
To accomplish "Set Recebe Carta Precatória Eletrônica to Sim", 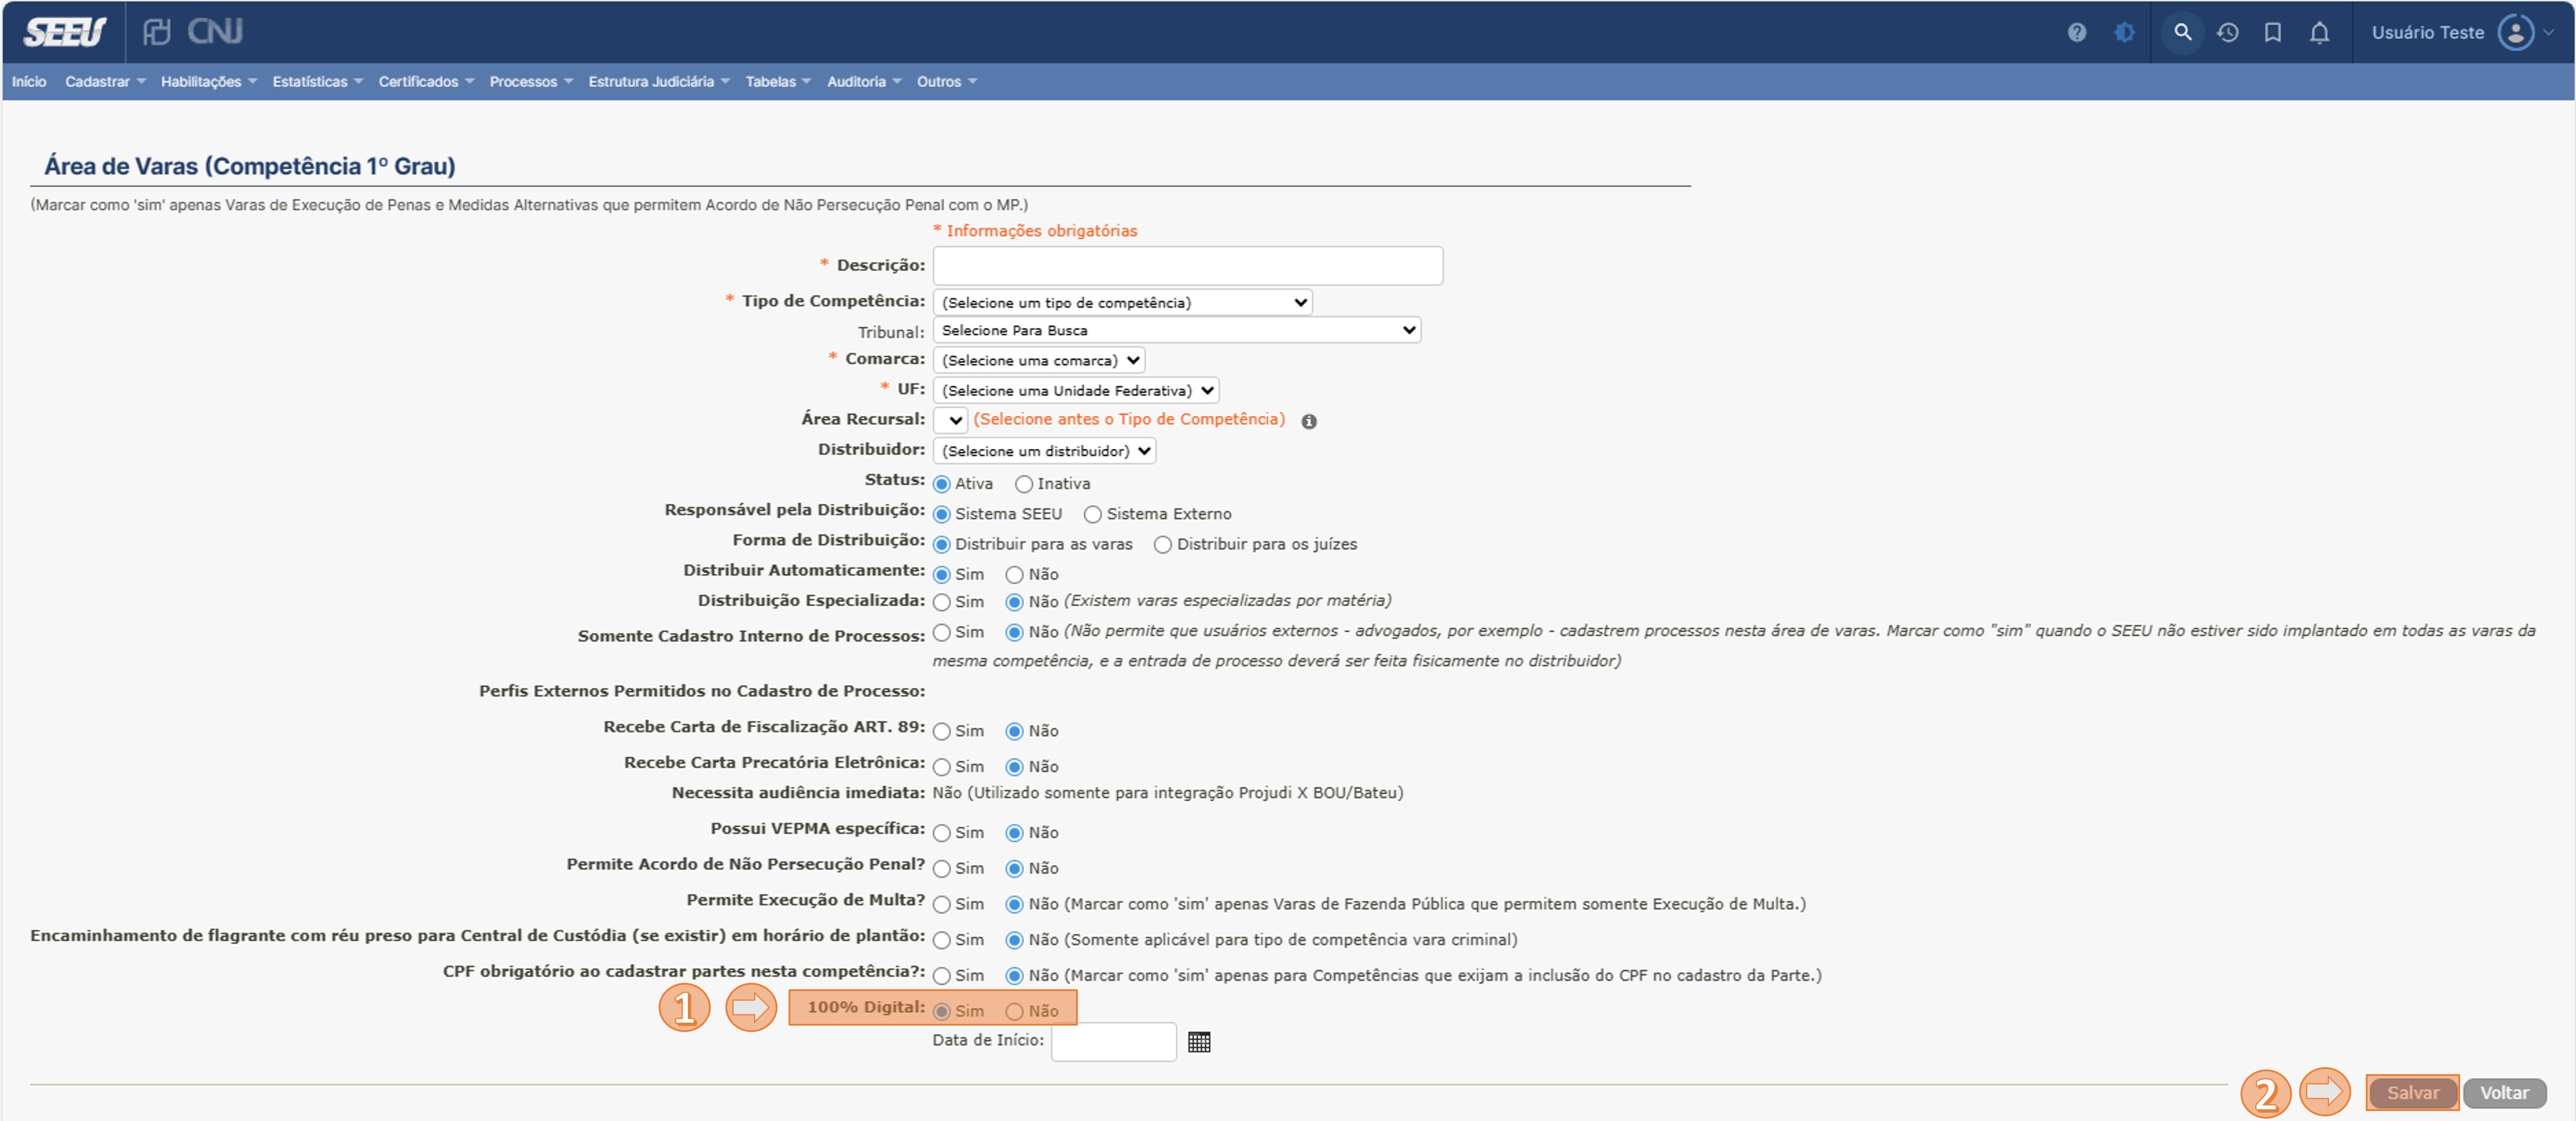I will tap(942, 767).
